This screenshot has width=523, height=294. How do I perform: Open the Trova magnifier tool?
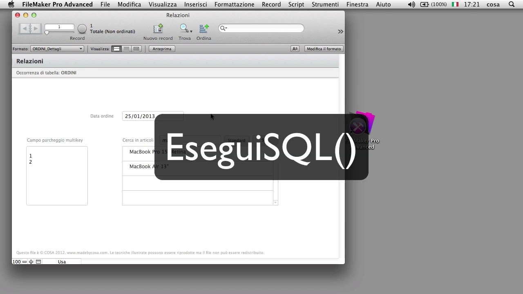(x=184, y=29)
